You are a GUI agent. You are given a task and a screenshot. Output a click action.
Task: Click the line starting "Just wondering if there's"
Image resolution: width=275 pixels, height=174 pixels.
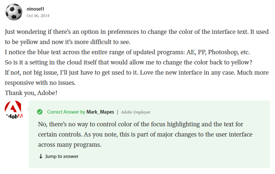(137, 32)
